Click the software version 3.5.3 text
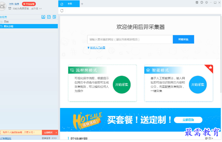 tap(49, 138)
